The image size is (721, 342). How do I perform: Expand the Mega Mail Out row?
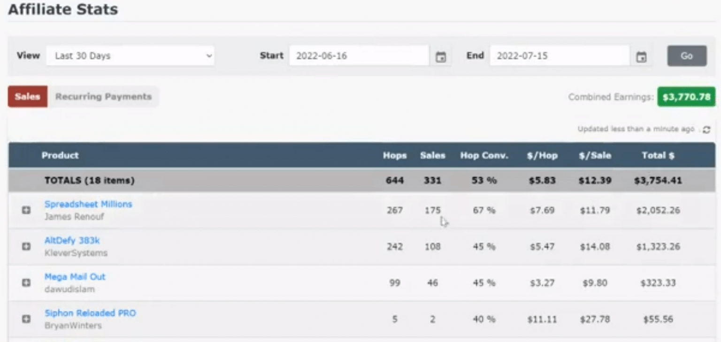tap(26, 282)
